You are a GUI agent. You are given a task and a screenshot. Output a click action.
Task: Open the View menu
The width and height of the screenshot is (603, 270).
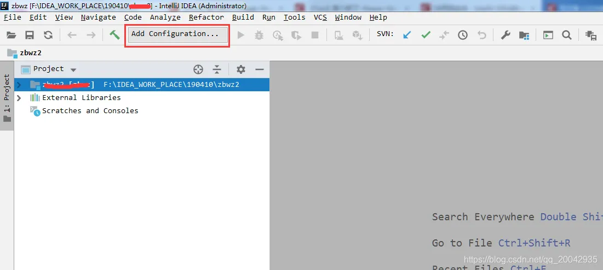(64, 17)
